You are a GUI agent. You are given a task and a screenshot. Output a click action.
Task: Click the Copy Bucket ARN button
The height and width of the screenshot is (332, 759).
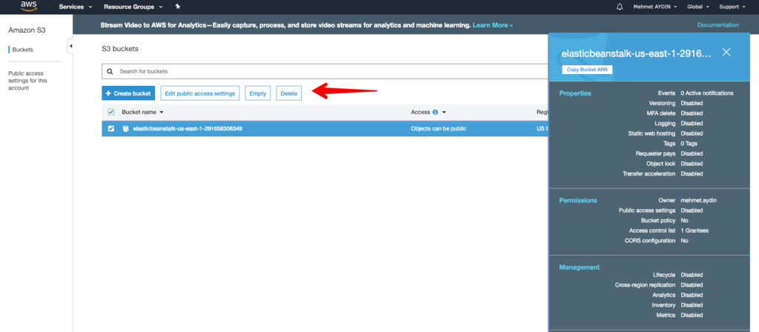click(587, 70)
